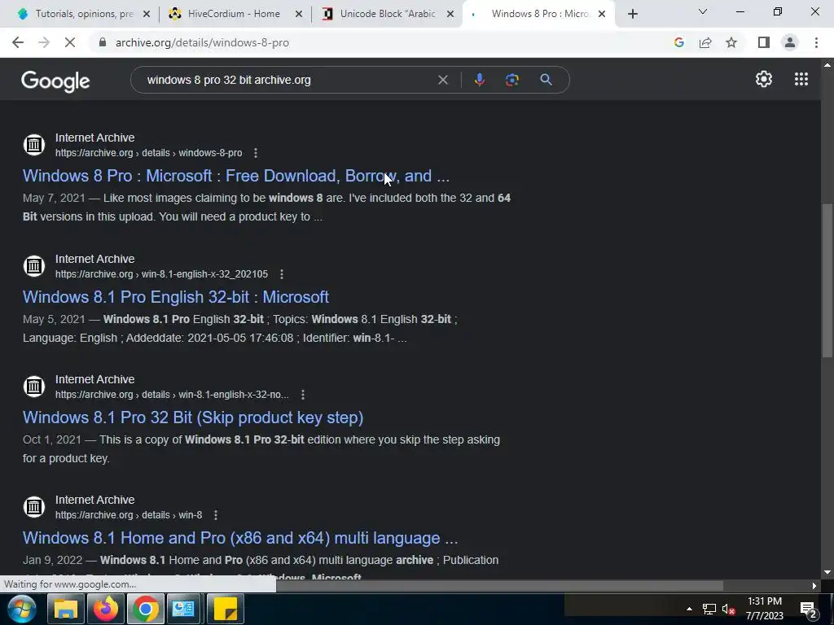Open the Windows Start menu
The width and height of the screenshot is (834, 625).
coord(21,609)
